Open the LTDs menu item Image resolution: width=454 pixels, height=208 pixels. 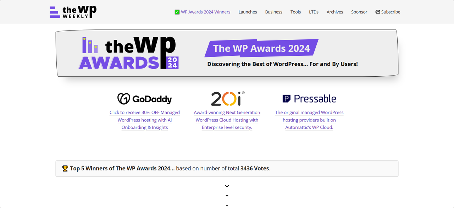point(314,12)
